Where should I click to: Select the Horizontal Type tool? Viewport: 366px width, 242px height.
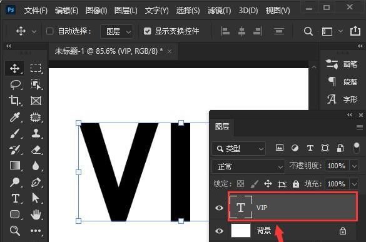click(x=15, y=198)
